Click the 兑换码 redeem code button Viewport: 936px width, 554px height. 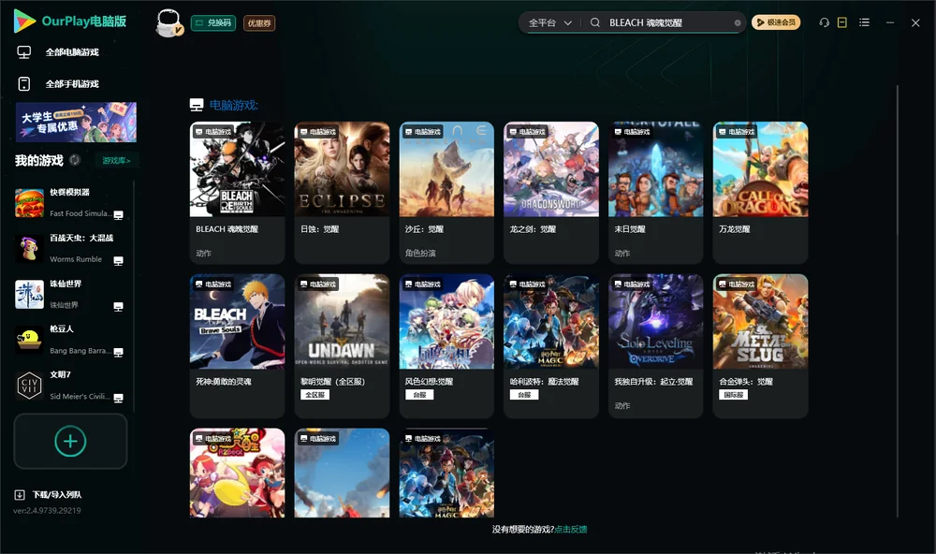213,23
